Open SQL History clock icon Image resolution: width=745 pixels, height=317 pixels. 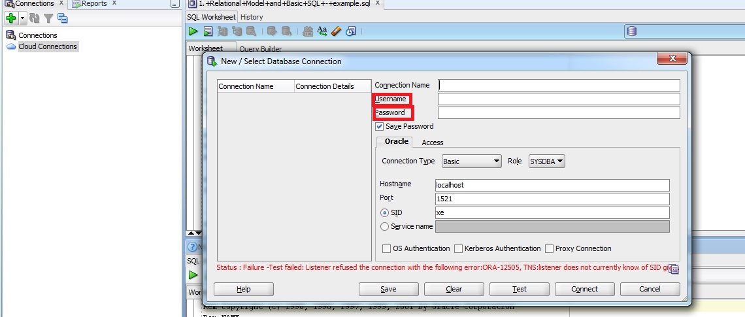[352, 31]
